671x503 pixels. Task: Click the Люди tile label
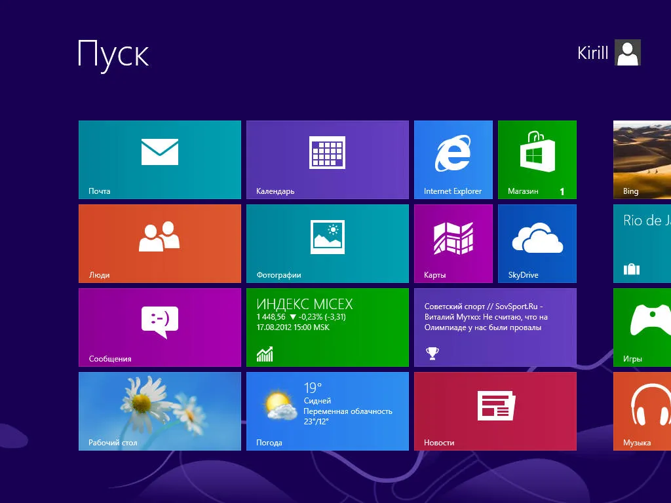tap(100, 275)
